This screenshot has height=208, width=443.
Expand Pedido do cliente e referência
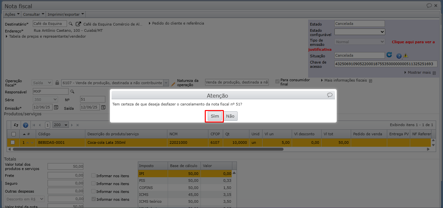click(177, 23)
